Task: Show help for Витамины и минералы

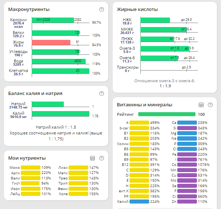Action: pyautogui.click(x=210, y=105)
